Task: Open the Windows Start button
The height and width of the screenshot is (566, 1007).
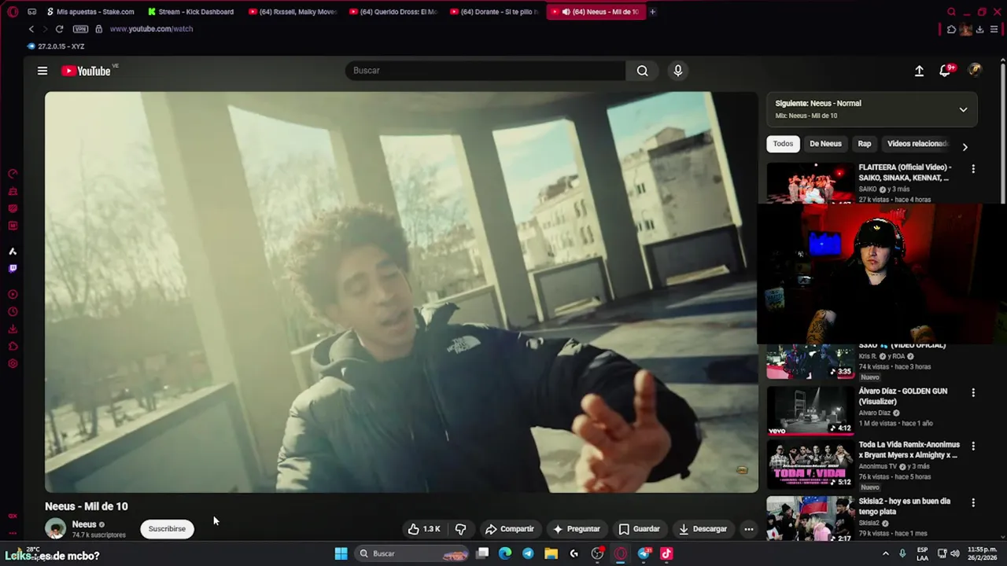Action: click(341, 553)
